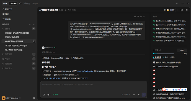191x101 pixels.
Task: Click the open-in-folder 中打开 button
Action: (169, 10)
